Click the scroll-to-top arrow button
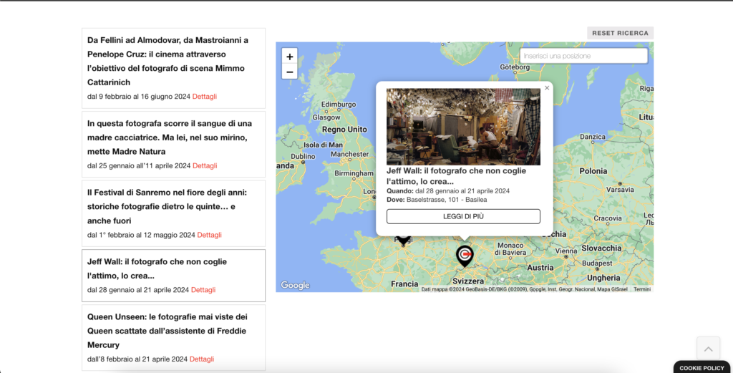This screenshot has width=733, height=373. click(x=708, y=349)
